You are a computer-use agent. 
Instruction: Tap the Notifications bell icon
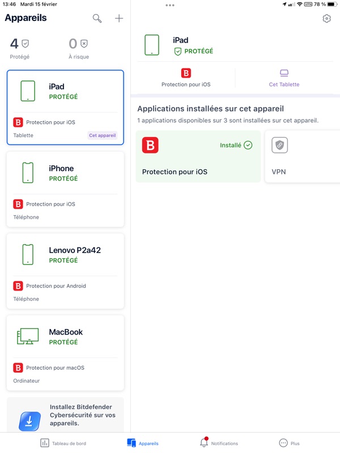tap(204, 443)
